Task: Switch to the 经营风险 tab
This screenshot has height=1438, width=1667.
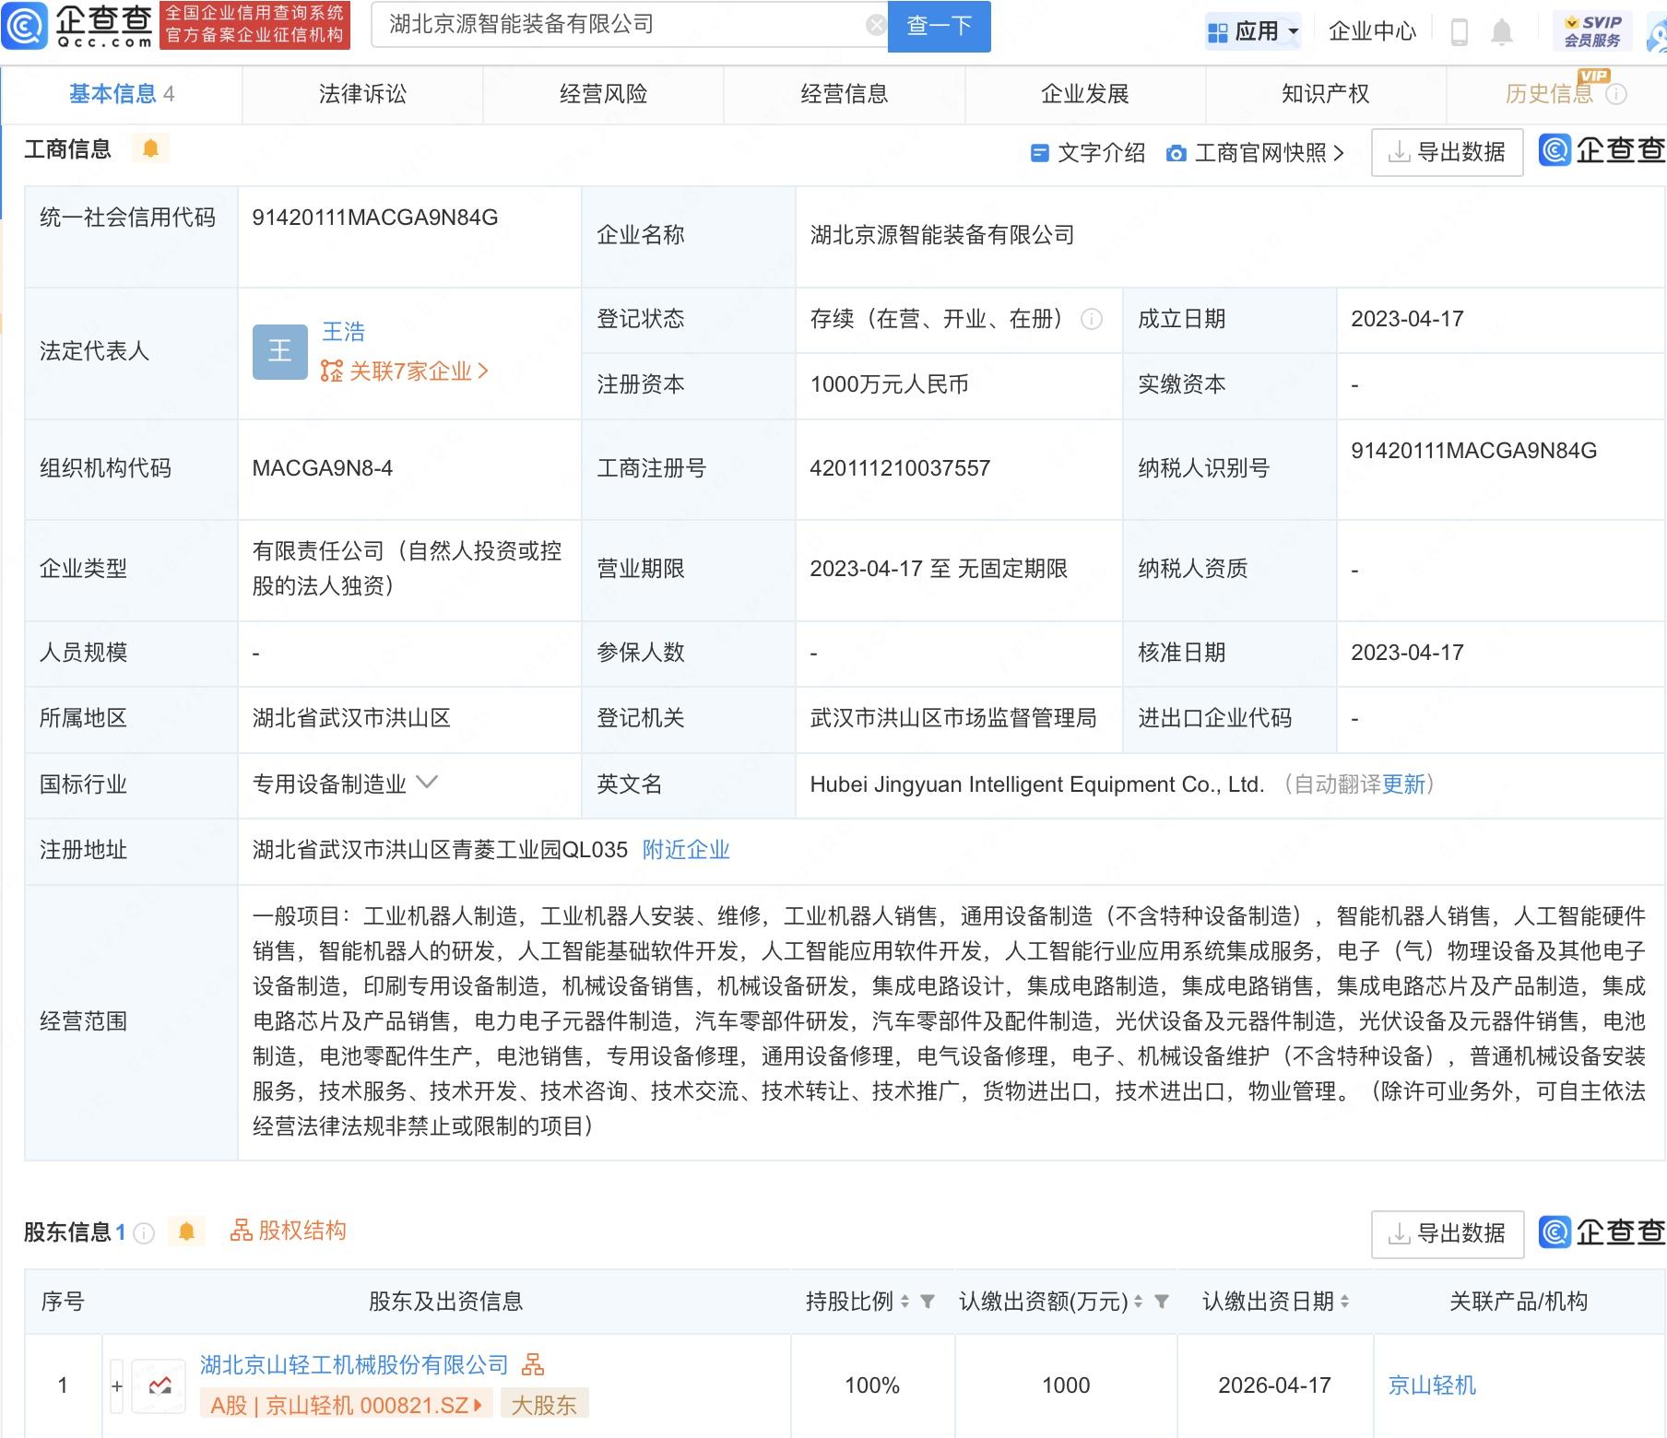Action: point(603,94)
